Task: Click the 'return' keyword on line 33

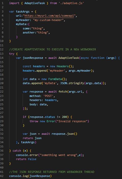Action: point(28,138)
